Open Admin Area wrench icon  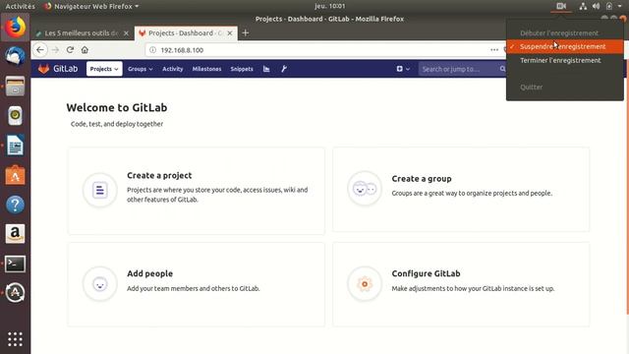[284, 69]
